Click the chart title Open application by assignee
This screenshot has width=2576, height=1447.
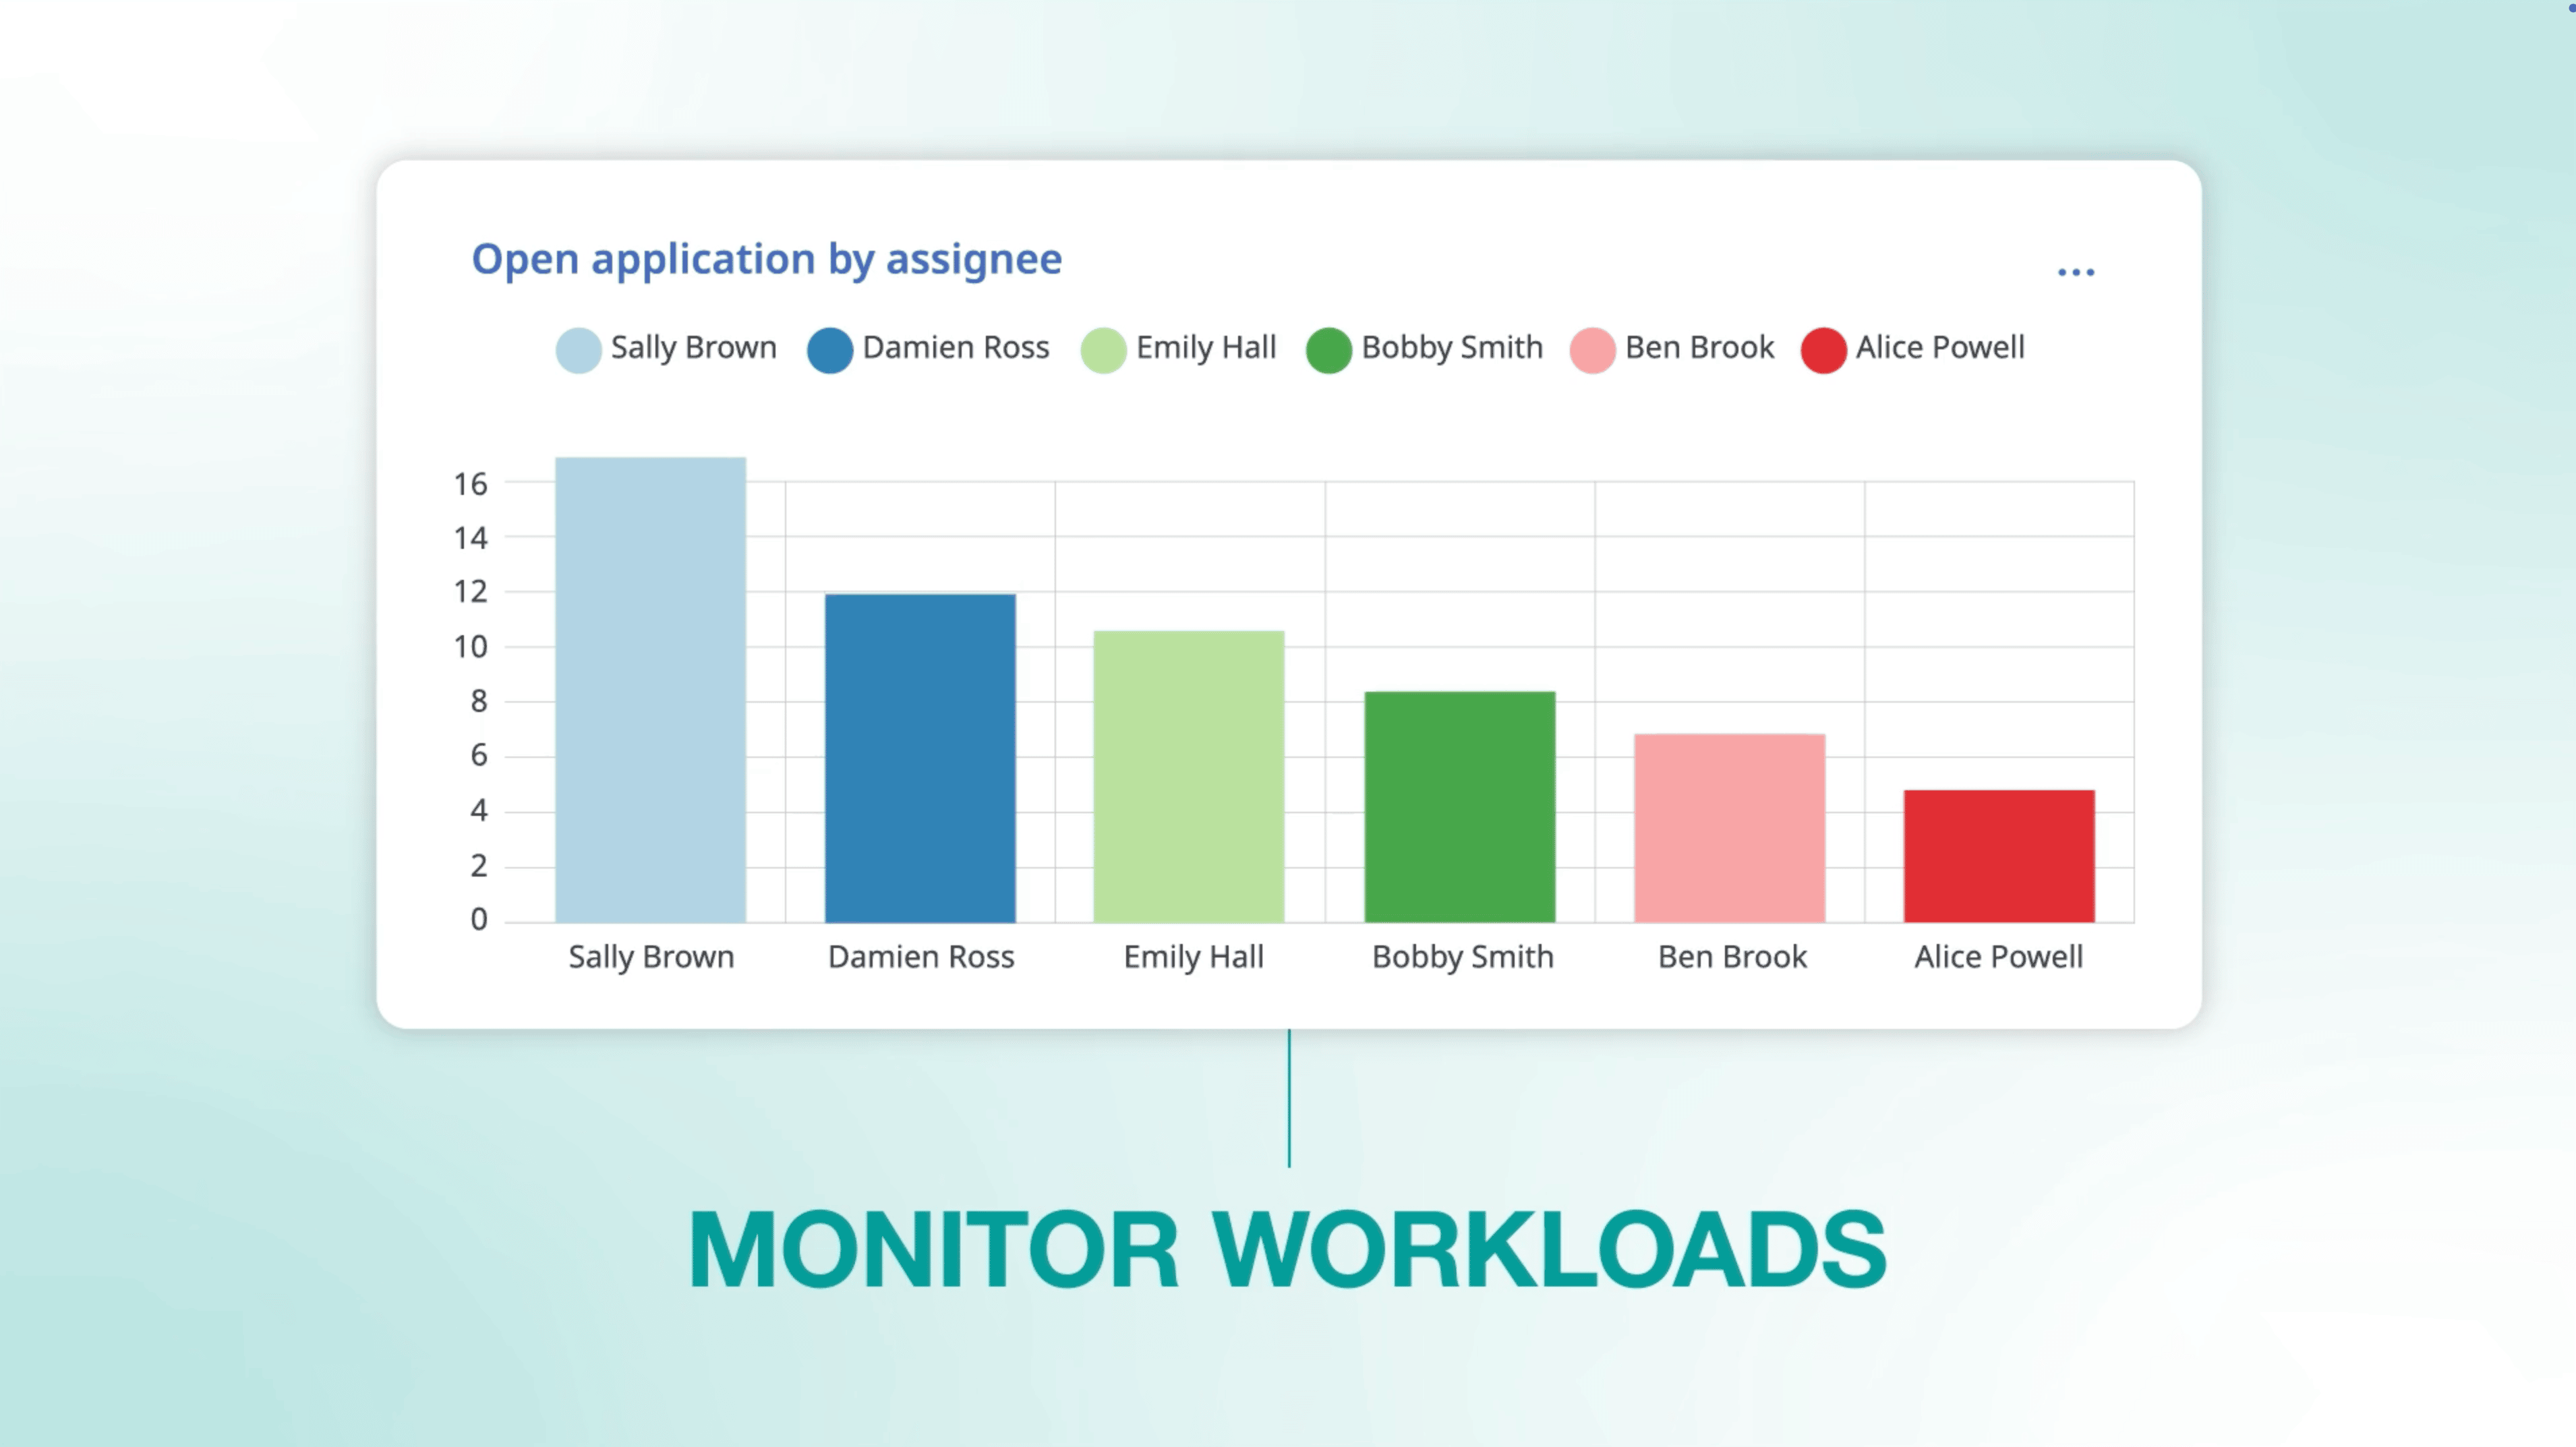tap(766, 259)
